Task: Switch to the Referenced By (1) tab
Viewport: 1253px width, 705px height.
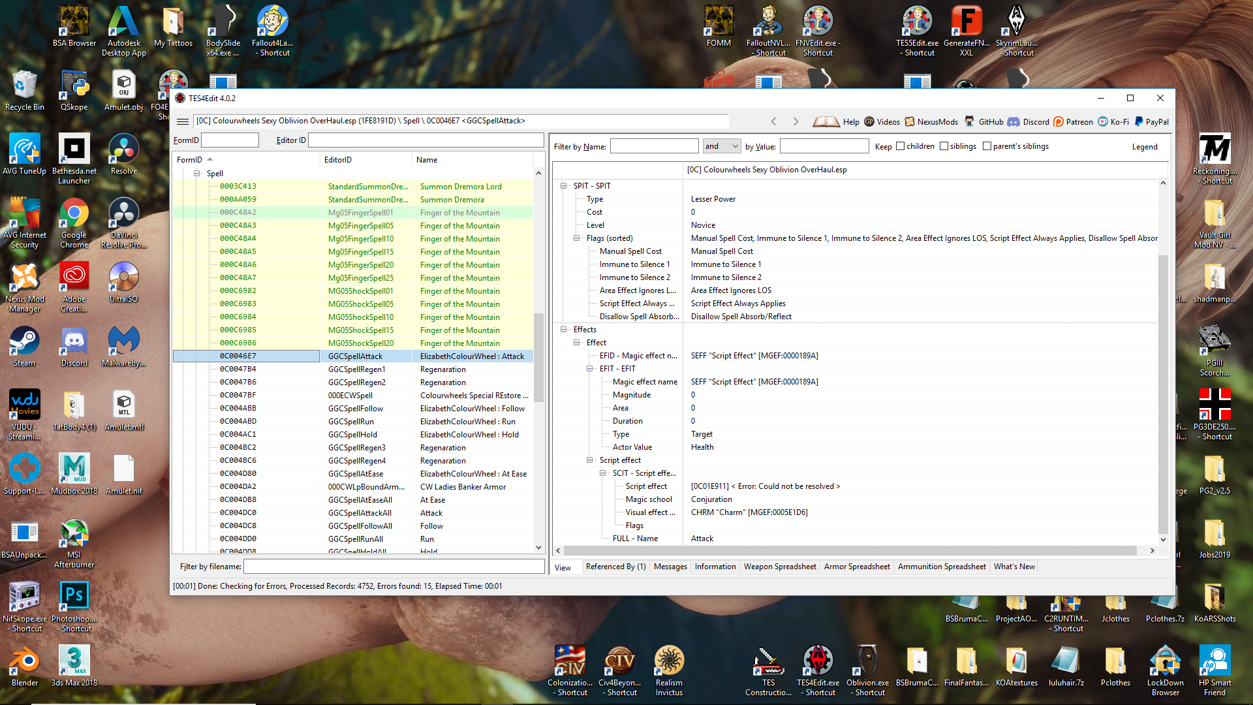Action: pyautogui.click(x=615, y=567)
